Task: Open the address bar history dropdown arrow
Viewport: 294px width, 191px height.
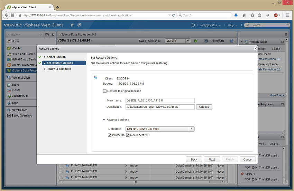Action: coord(169,15)
